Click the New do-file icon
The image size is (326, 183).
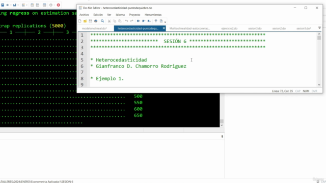(80, 21)
